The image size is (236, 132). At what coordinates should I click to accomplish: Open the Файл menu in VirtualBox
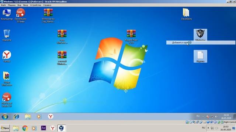pos(3,5)
